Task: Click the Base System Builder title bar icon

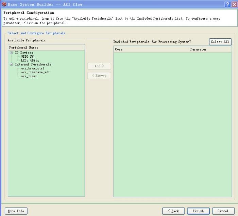Action: pyautogui.click(x=4, y=4)
